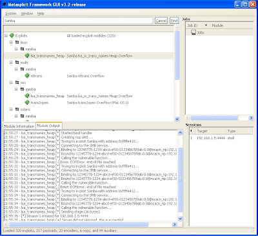Switch to the Module Information tab

click(19, 126)
